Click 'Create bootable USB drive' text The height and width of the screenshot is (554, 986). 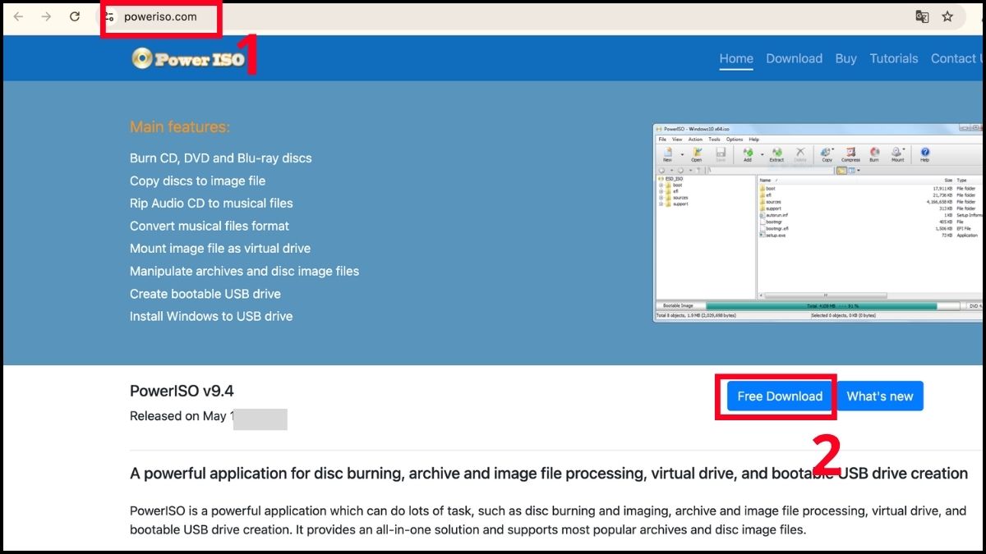[x=205, y=294]
